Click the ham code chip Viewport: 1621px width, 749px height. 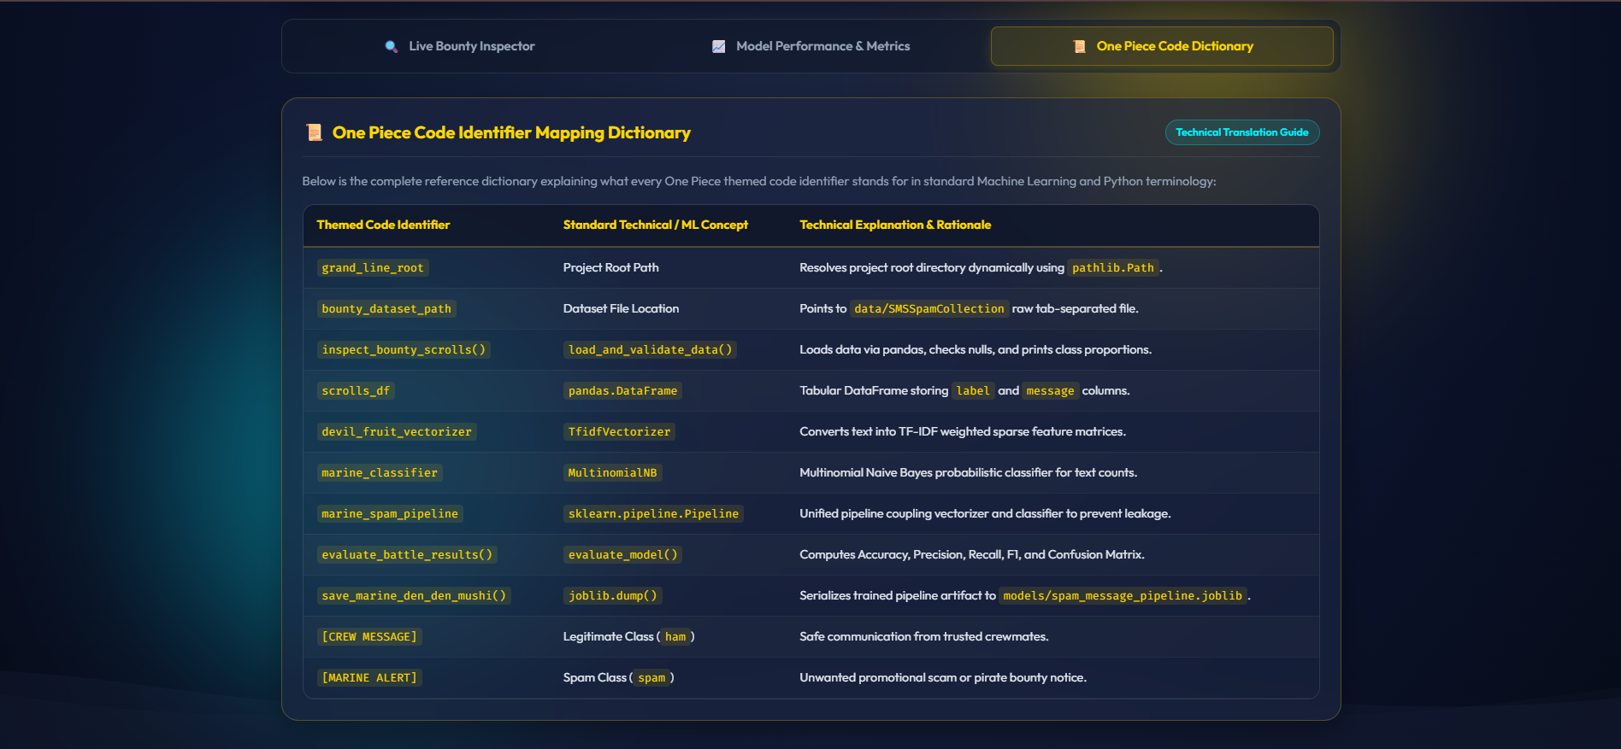[675, 636]
